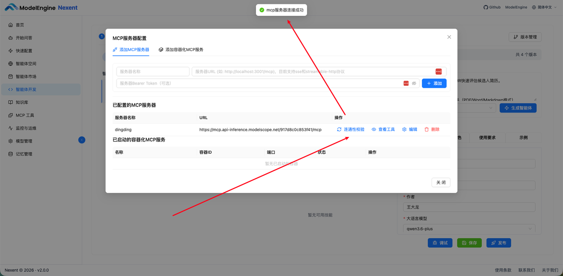Screen dimensions: 563x276
Task: Click red 删除 trash for dingding
Action: [432, 129]
